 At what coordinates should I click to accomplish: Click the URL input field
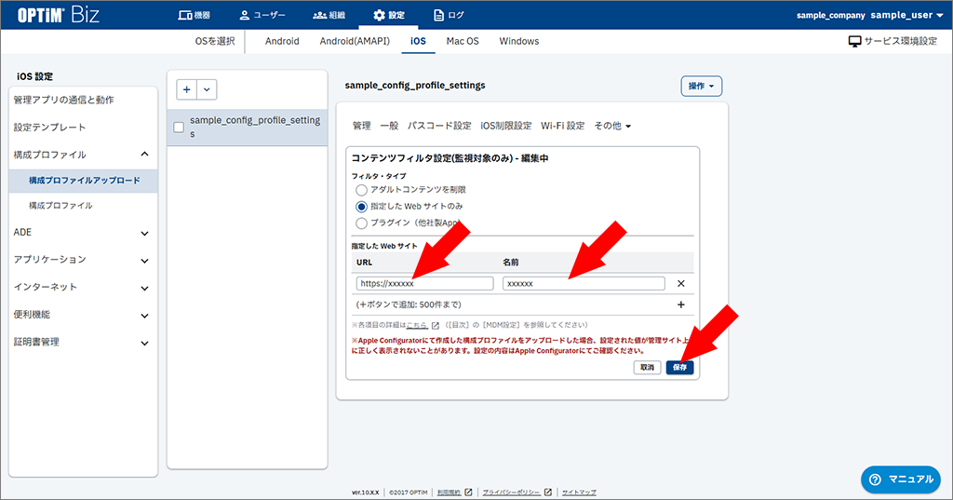[424, 283]
